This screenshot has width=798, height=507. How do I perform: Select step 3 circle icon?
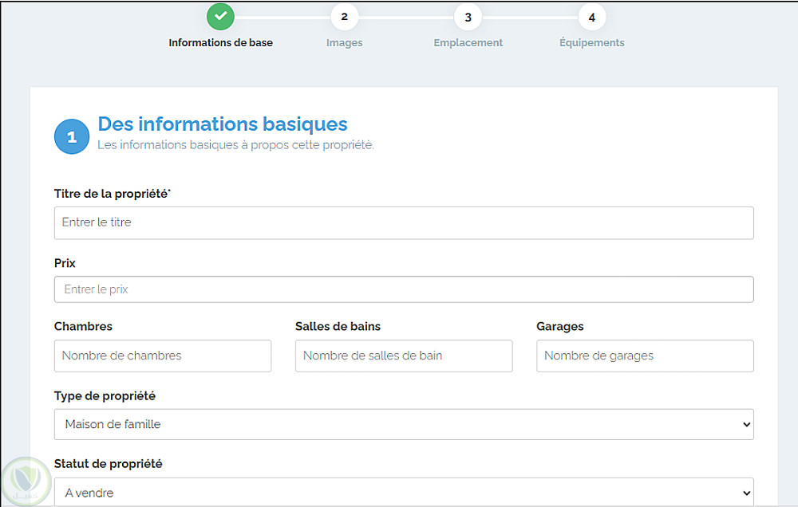point(468,17)
